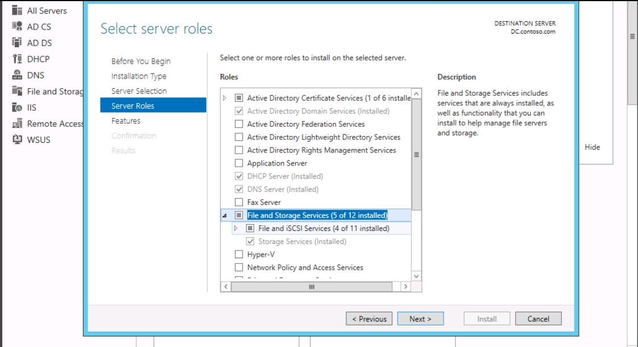Go to the Features wizard step

pos(126,121)
